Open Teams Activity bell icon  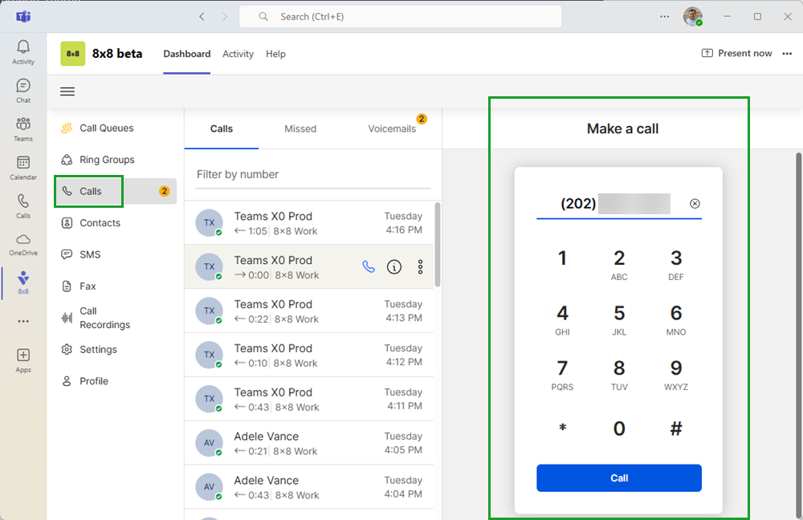click(x=23, y=51)
